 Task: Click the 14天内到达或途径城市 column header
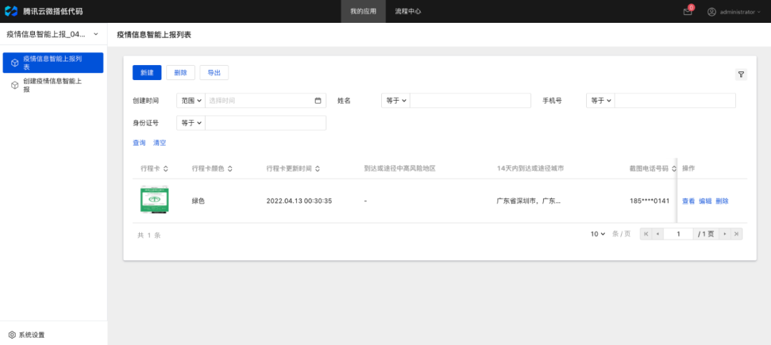530,169
